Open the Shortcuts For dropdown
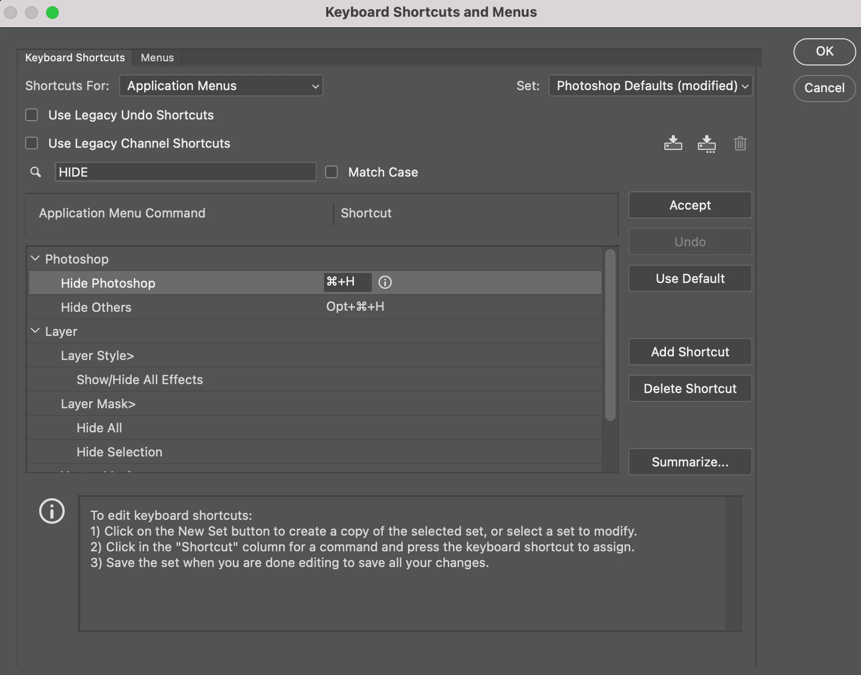This screenshot has width=861, height=675. (221, 85)
